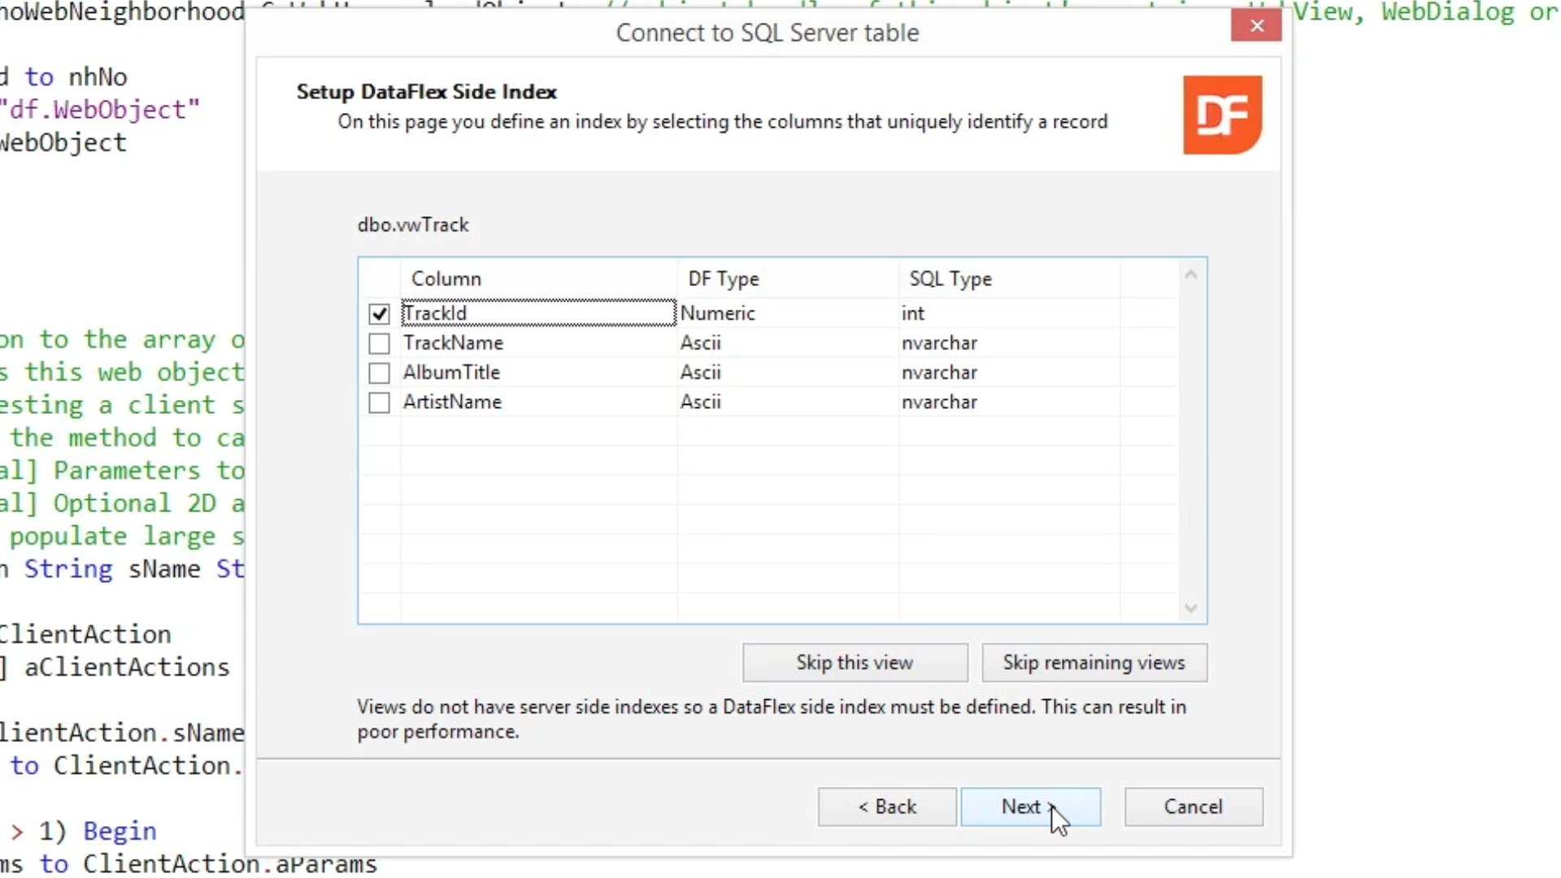
Task: Uncheck the TrackId column checkbox
Action: [379, 314]
